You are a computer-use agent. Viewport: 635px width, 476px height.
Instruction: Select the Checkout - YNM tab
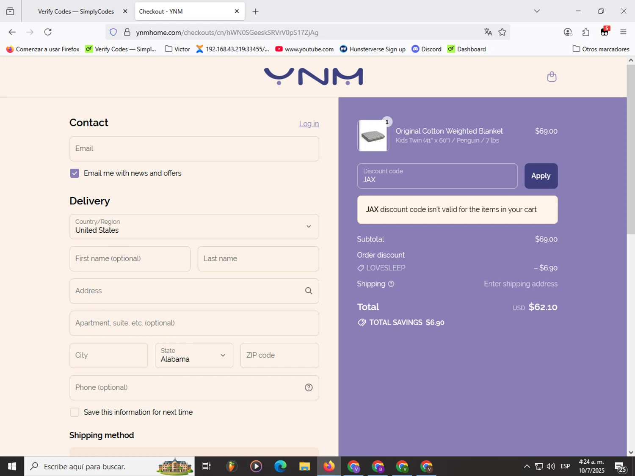(x=190, y=11)
